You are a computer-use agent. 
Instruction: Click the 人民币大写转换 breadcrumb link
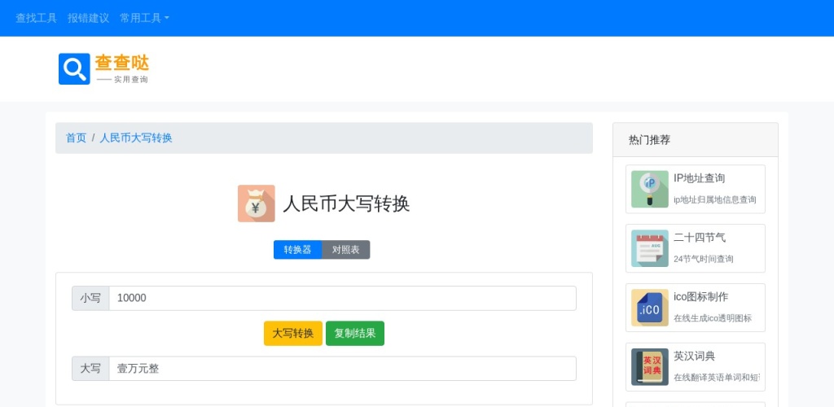tap(136, 138)
